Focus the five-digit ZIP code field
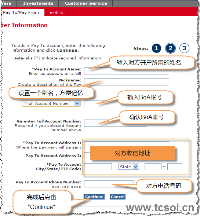 tap(153, 167)
